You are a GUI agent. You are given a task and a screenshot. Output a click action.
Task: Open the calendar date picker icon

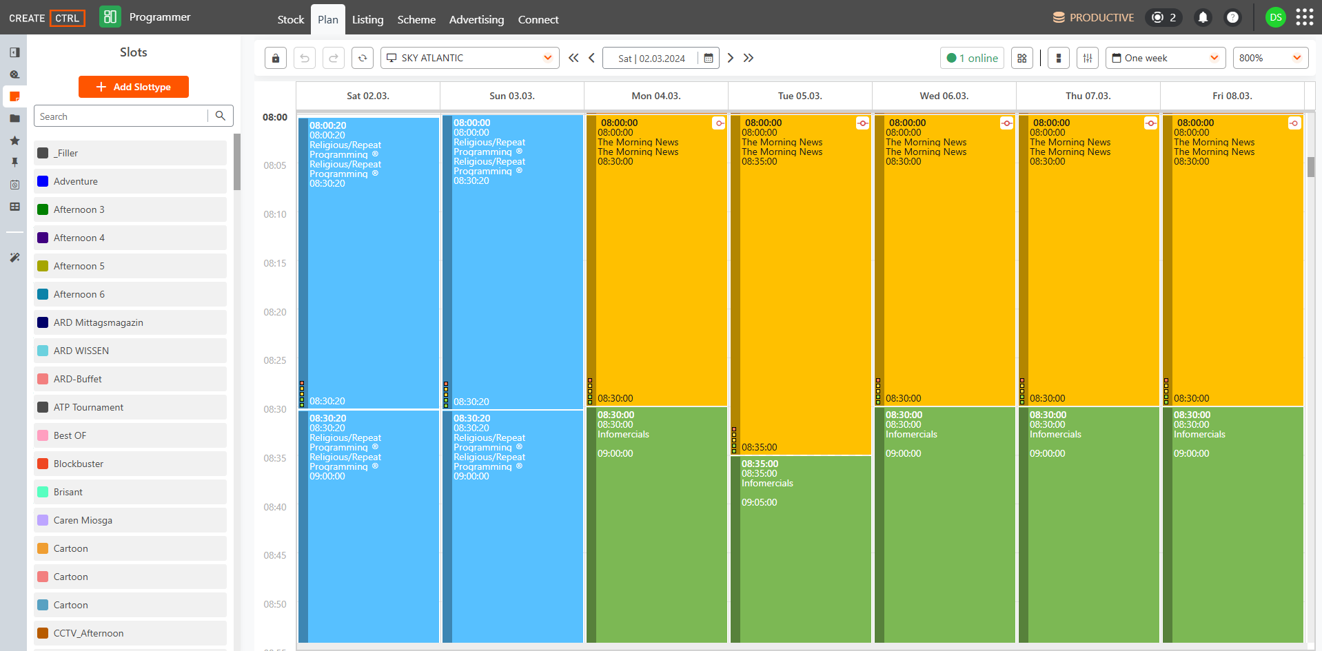point(709,58)
